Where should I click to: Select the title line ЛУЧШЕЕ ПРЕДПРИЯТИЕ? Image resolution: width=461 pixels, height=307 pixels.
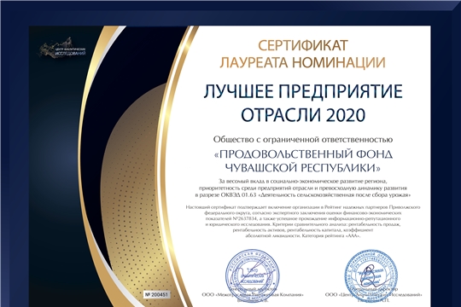[303, 91]
